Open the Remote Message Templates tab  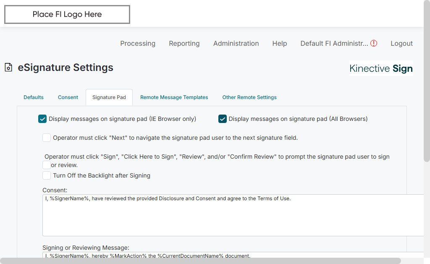coord(174,97)
